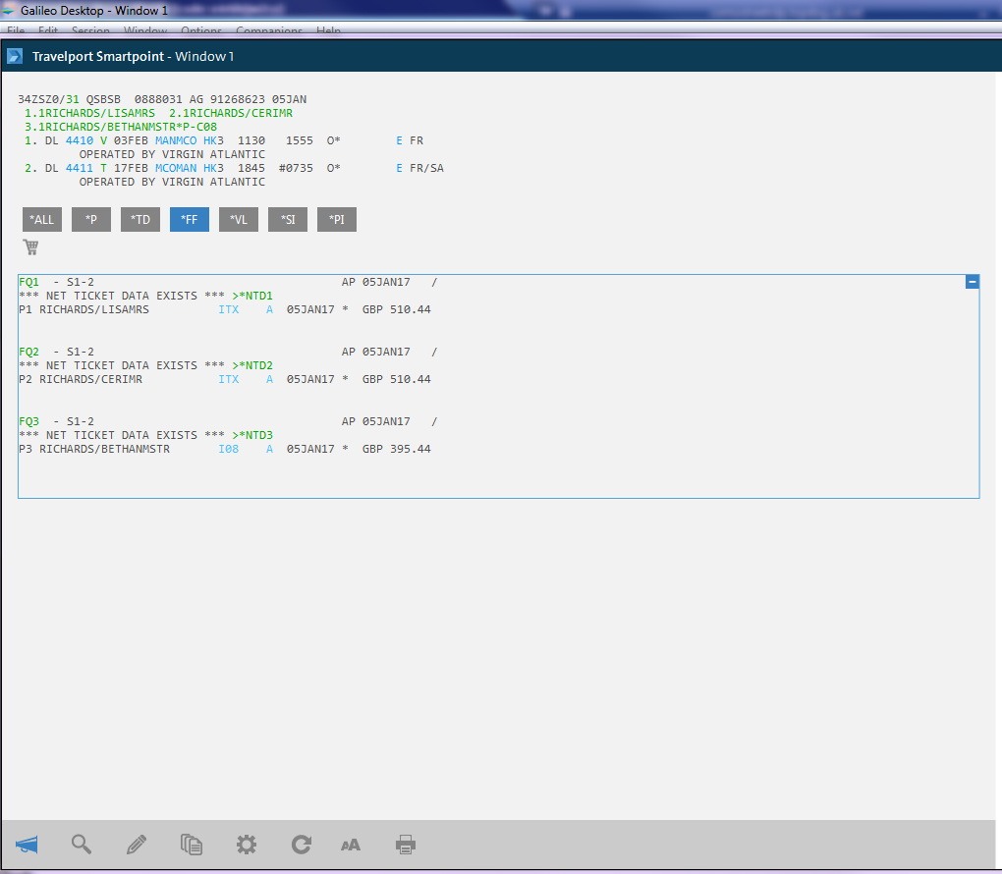This screenshot has height=874, width=1002.
Task: Click the A on the RICHARDS/BETHANMSTR row
Action: pos(270,449)
